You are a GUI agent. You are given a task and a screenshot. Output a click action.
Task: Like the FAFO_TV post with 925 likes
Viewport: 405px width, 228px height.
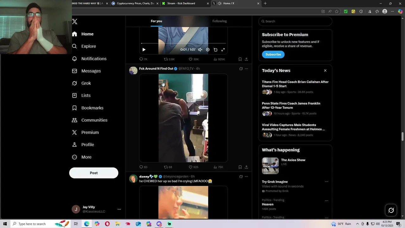pos(193,167)
